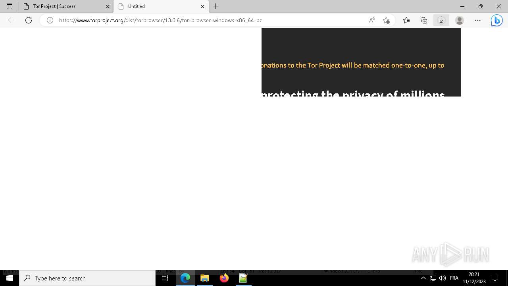The height and width of the screenshot is (286, 508).
Task: Open the tab actions menu icon
Action: pyautogui.click(x=10, y=6)
